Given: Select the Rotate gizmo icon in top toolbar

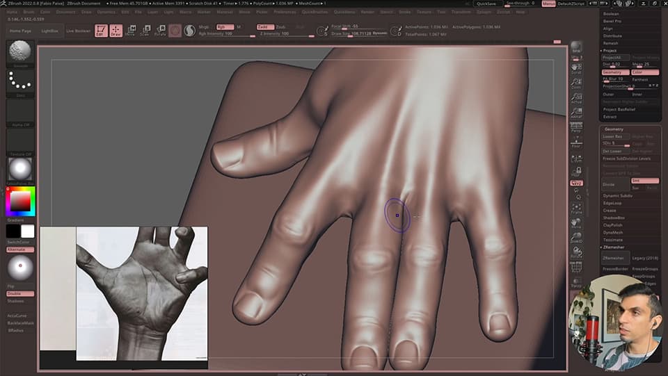Looking at the screenshot, I should (x=160, y=31).
